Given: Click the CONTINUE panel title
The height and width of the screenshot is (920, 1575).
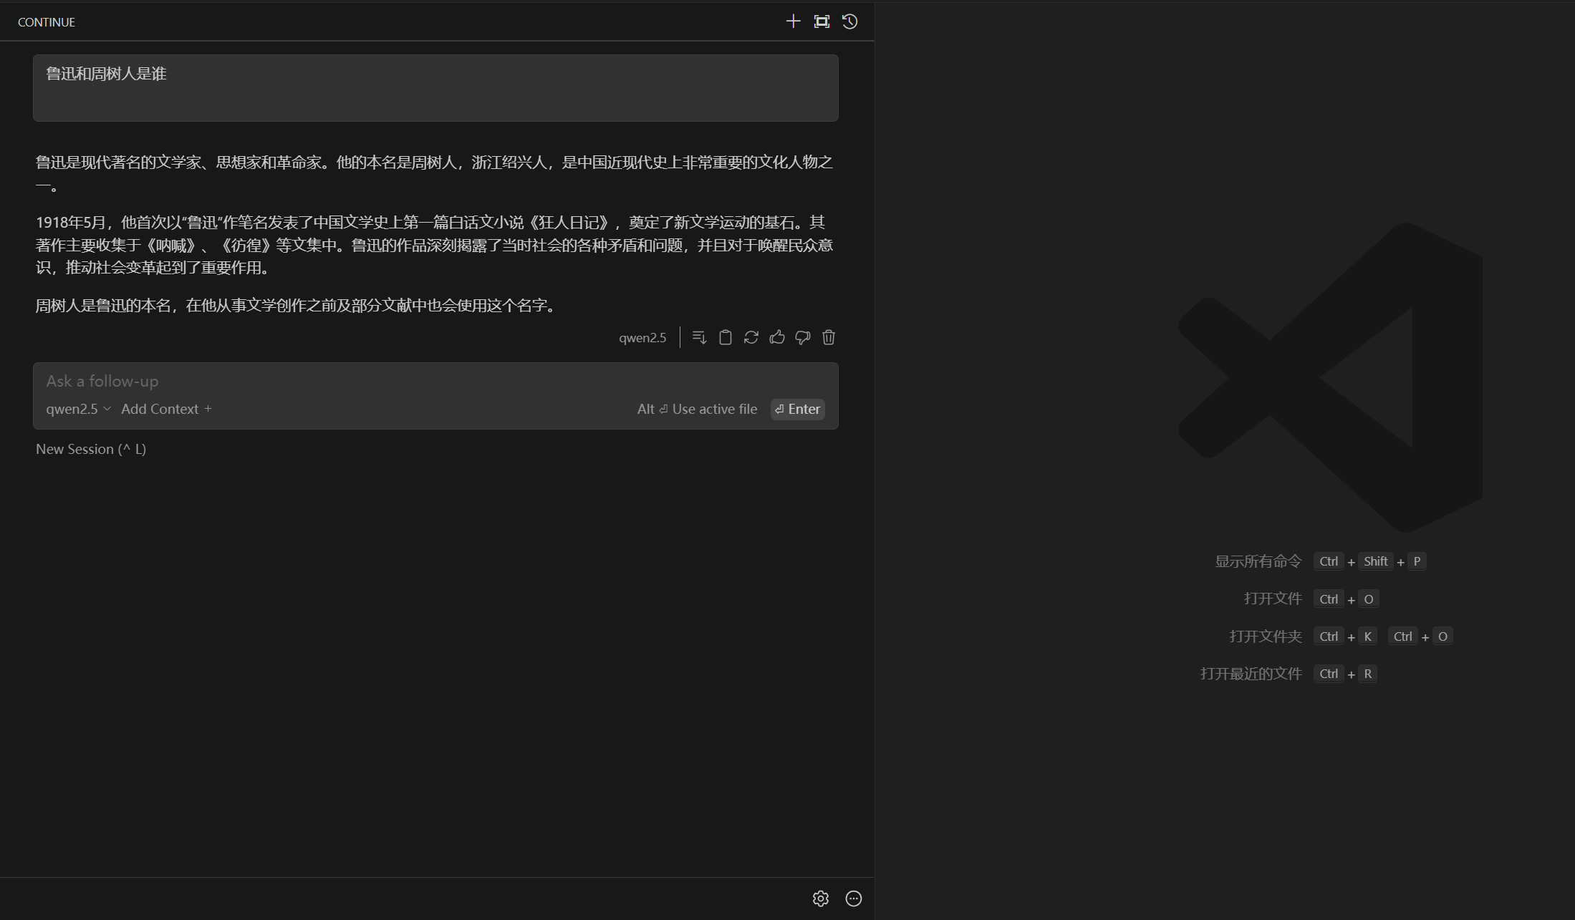Looking at the screenshot, I should pos(47,22).
